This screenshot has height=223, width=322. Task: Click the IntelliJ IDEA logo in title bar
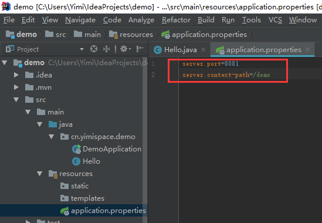[x=5, y=6]
